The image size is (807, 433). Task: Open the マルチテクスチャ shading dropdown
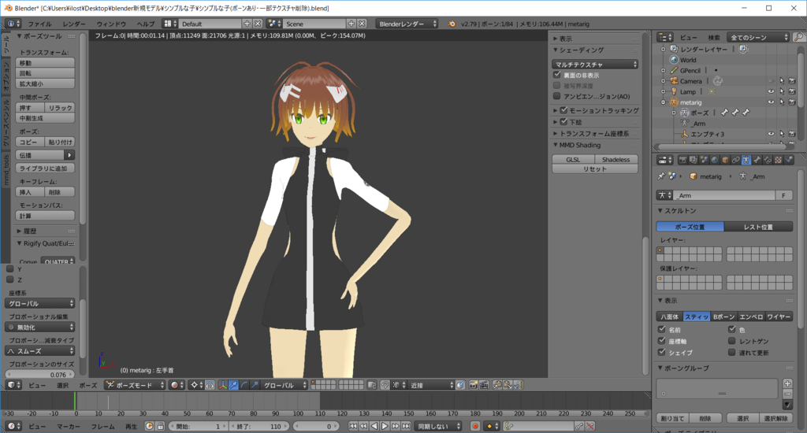(x=596, y=65)
